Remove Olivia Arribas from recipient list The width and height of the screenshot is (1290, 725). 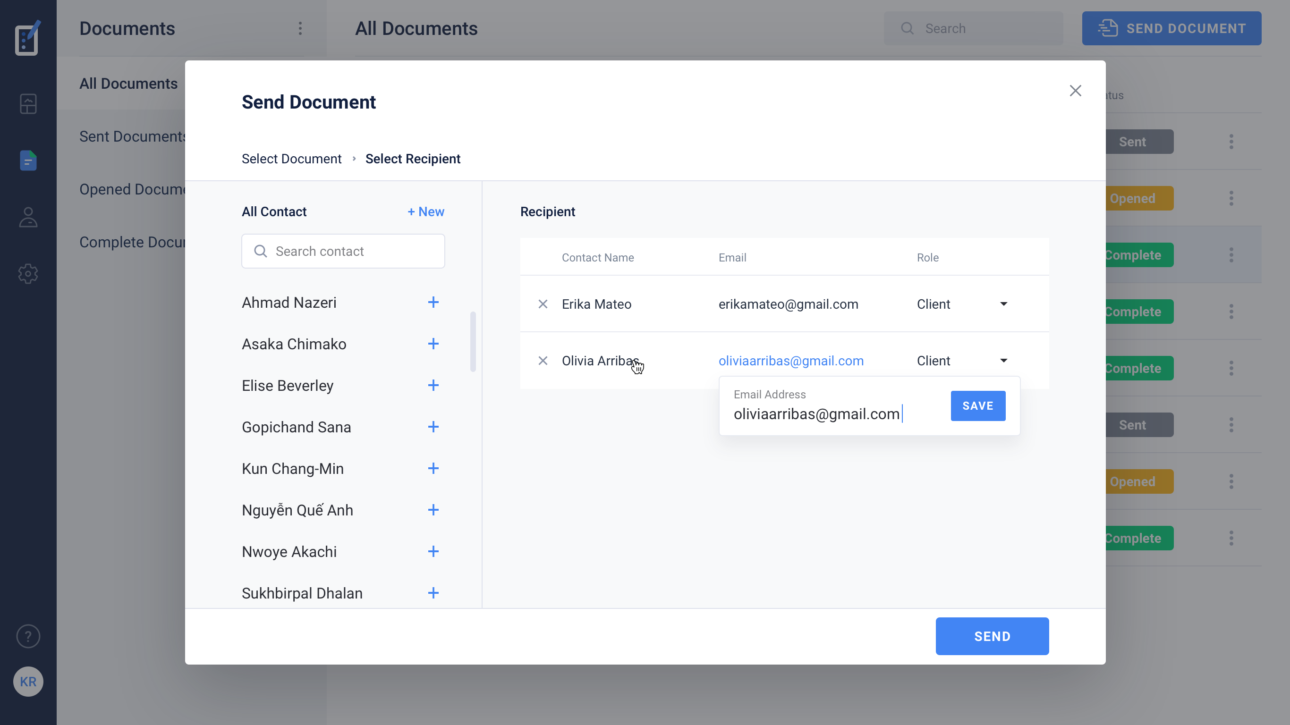543,361
